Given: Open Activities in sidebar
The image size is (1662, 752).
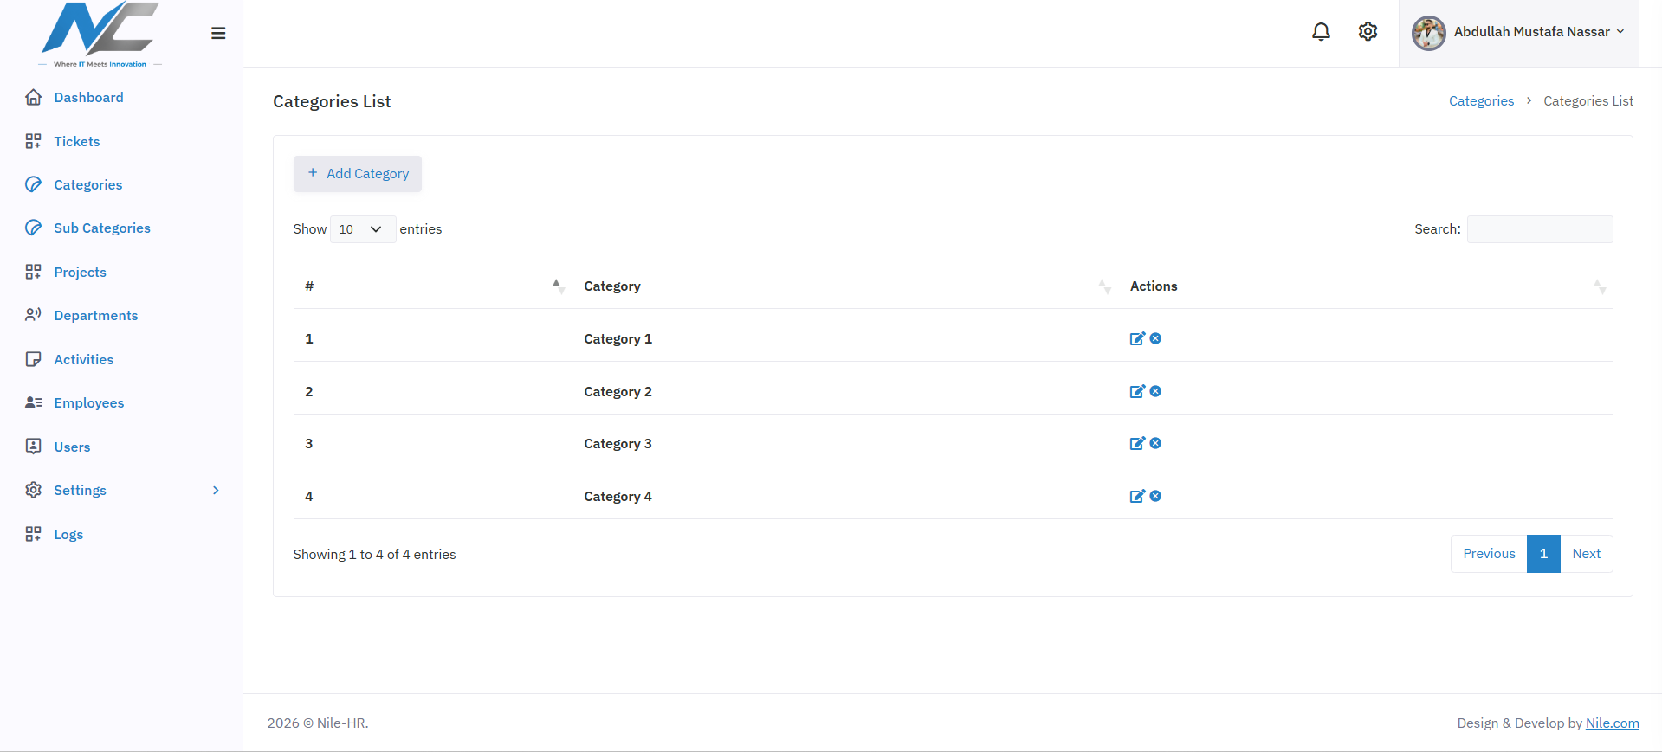Looking at the screenshot, I should point(83,360).
